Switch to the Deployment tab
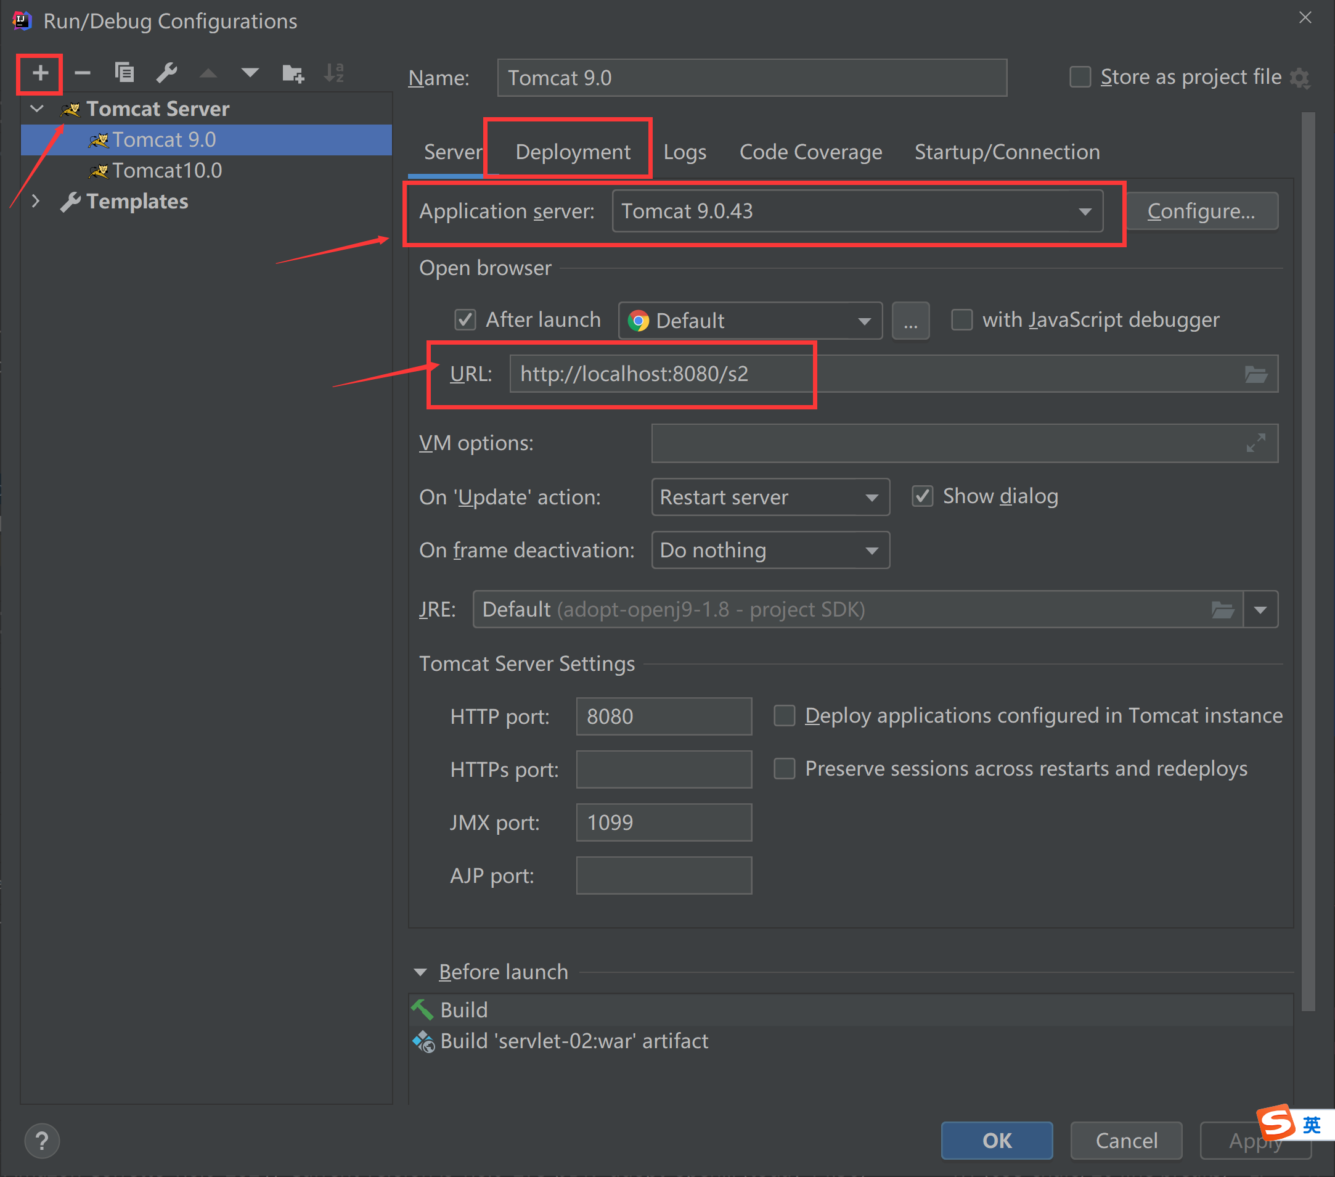The height and width of the screenshot is (1177, 1335). tap(572, 152)
